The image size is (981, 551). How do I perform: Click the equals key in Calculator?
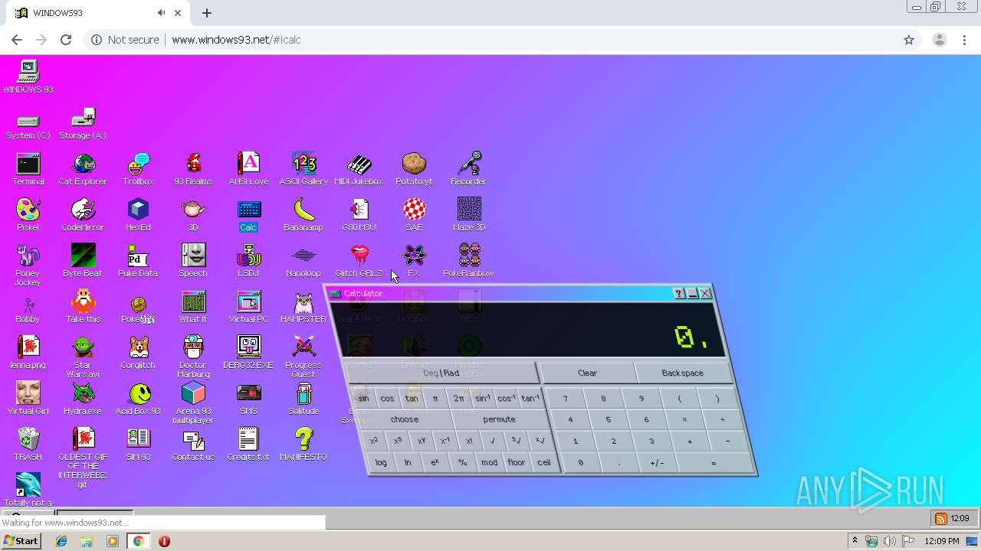(x=714, y=463)
